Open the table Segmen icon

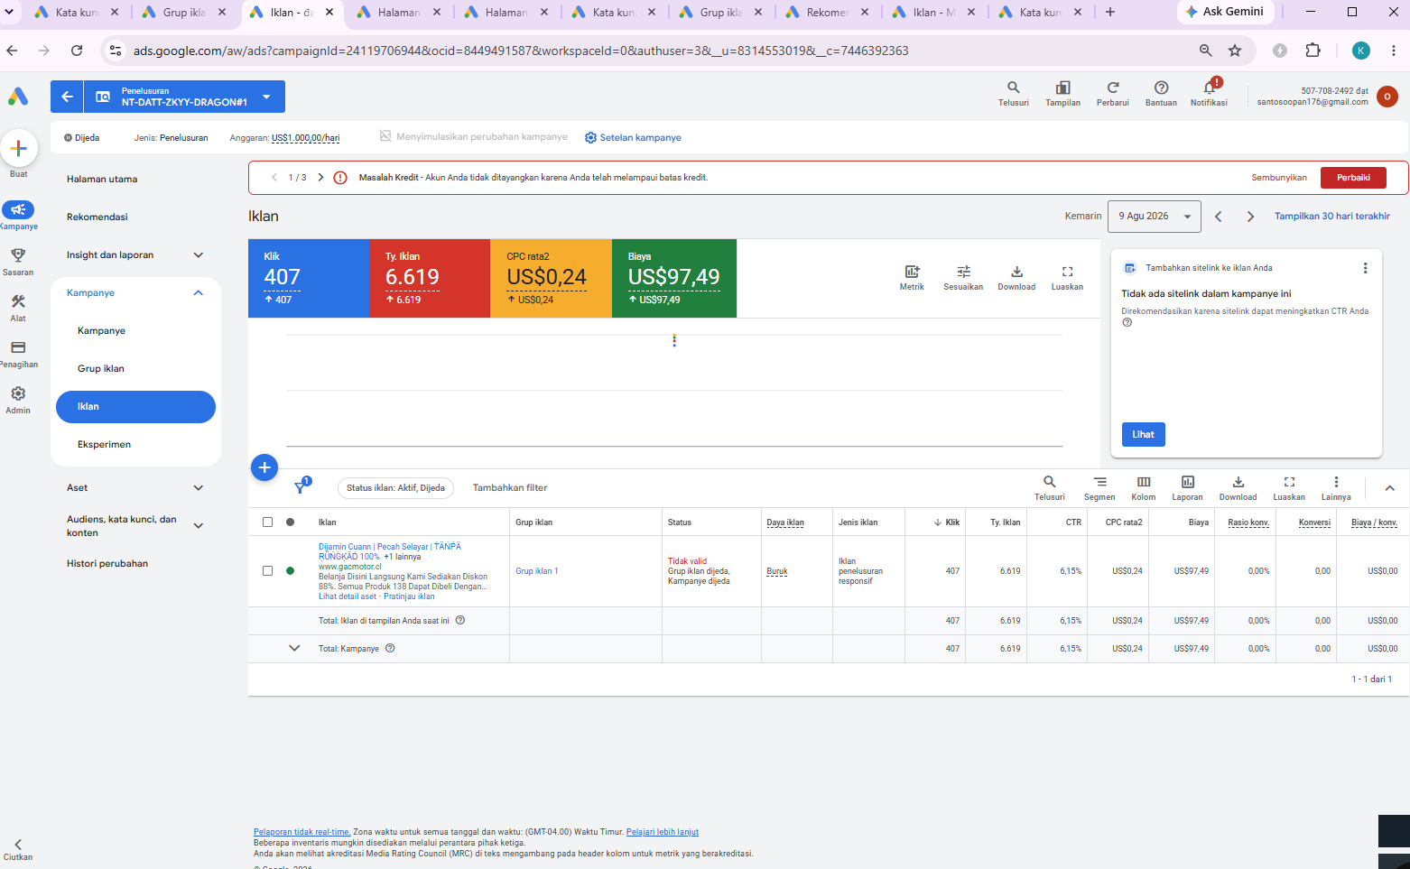point(1099,482)
